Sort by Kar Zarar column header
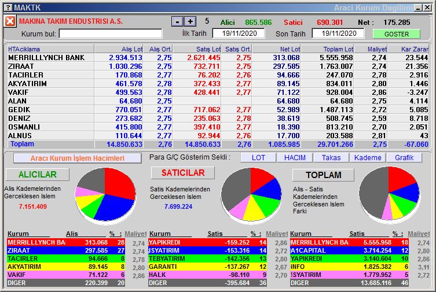 click(x=408, y=49)
